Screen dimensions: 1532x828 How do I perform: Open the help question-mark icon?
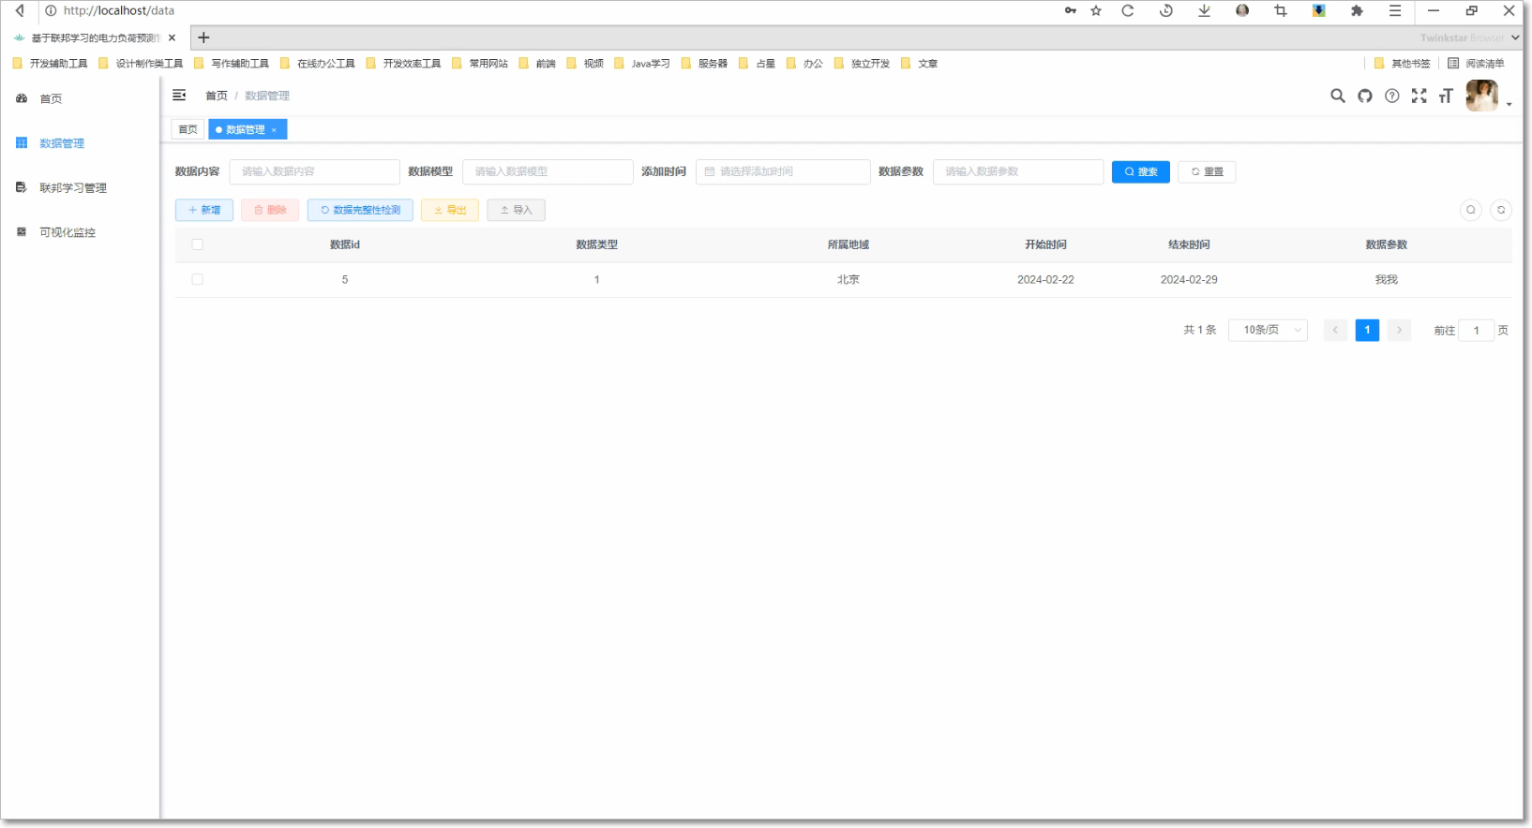(x=1392, y=96)
